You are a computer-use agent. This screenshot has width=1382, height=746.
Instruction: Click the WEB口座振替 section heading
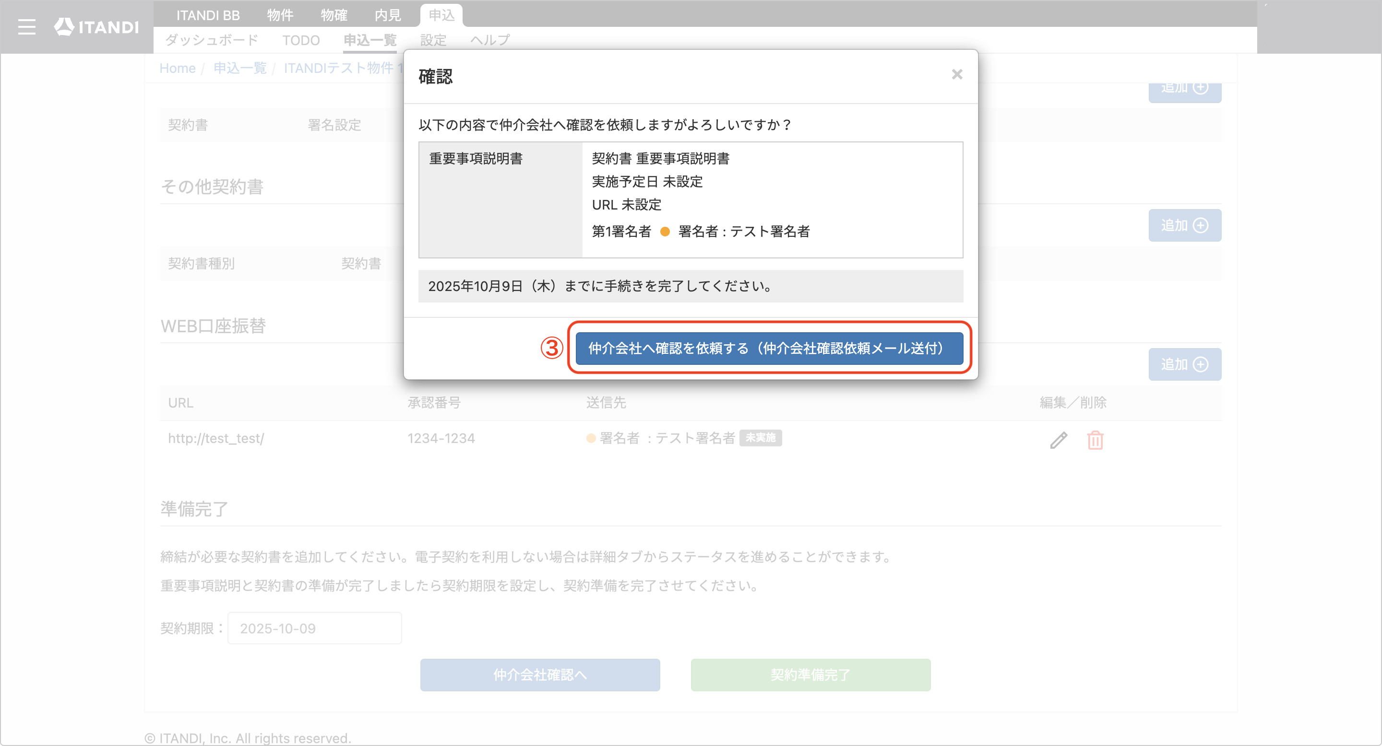213,326
